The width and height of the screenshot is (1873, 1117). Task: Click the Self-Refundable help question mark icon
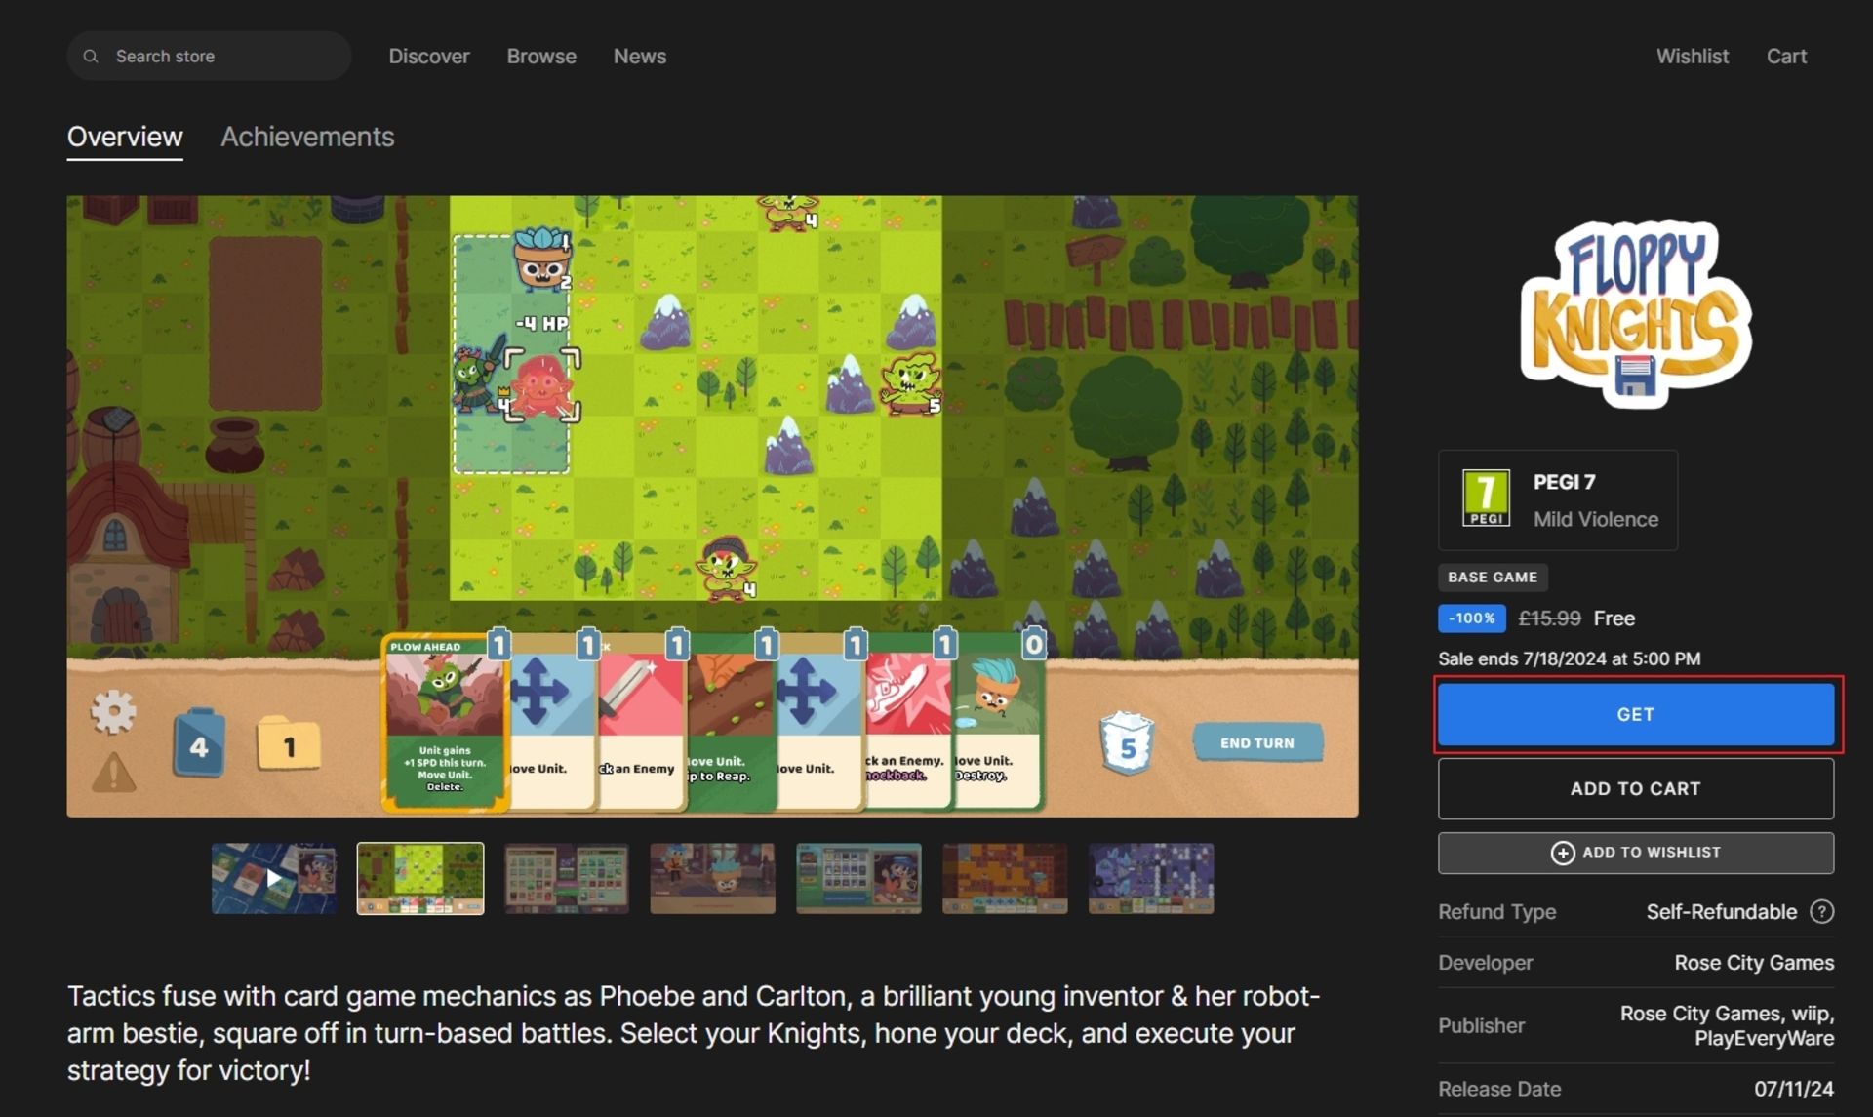[1821, 911]
